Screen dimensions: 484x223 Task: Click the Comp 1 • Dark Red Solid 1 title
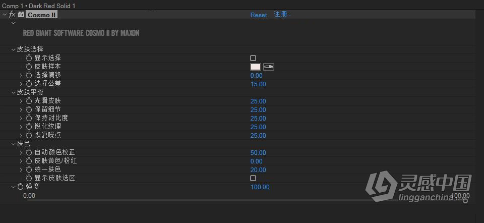pos(39,6)
